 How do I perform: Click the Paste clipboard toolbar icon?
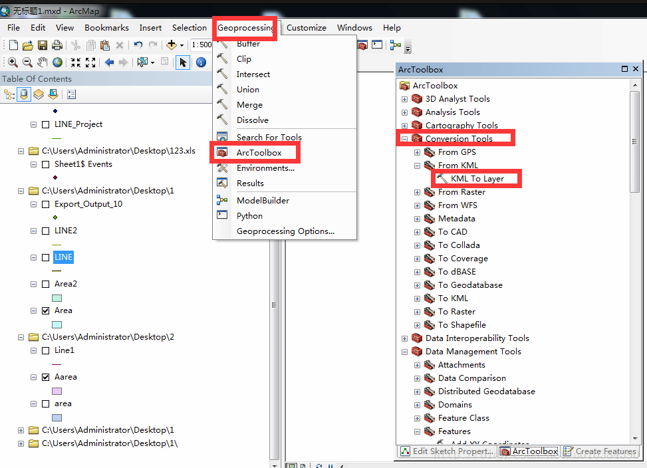(105, 45)
